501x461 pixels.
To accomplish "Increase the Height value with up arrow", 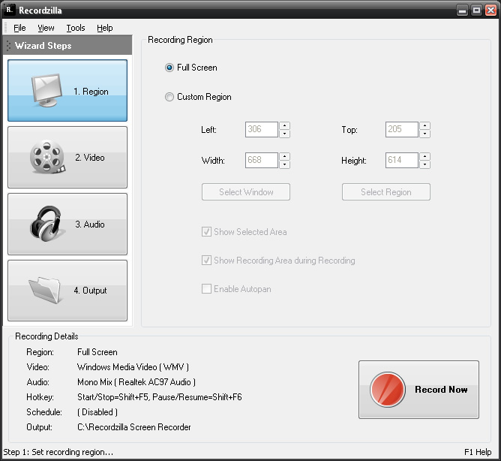I will pos(424,156).
